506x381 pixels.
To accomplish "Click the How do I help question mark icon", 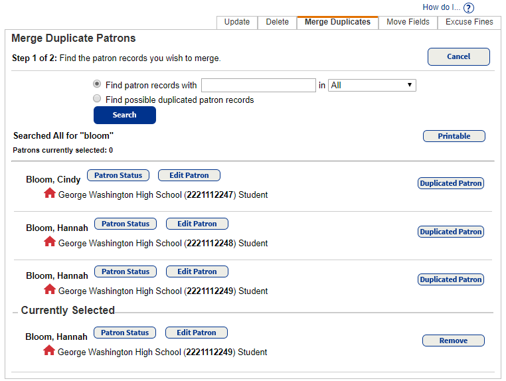I will click(469, 8).
